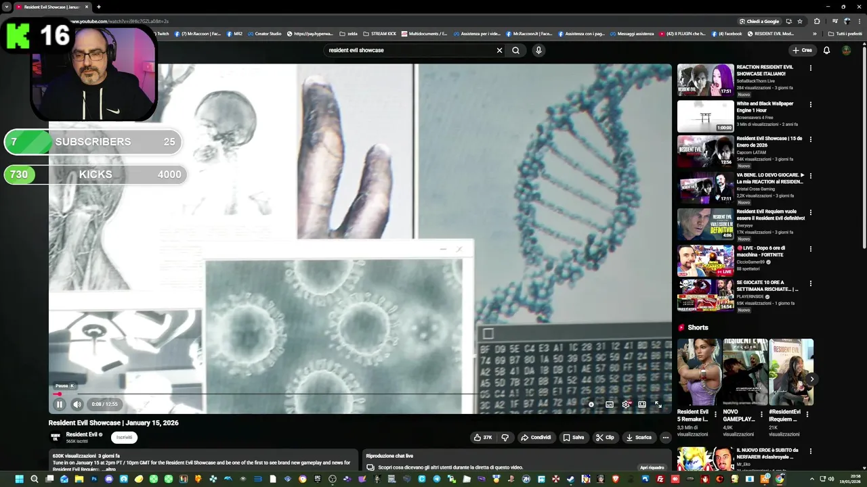Image resolution: width=867 pixels, height=487 pixels.
Task: Open options for LIVE Dopo 6 ore video
Action: (x=811, y=248)
